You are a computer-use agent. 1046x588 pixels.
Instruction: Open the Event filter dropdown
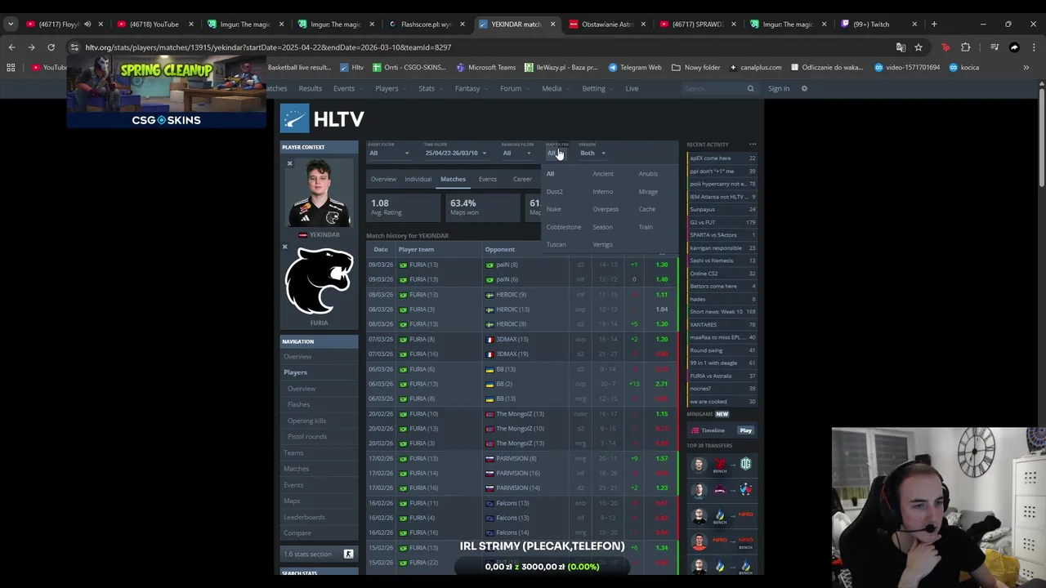[389, 153]
